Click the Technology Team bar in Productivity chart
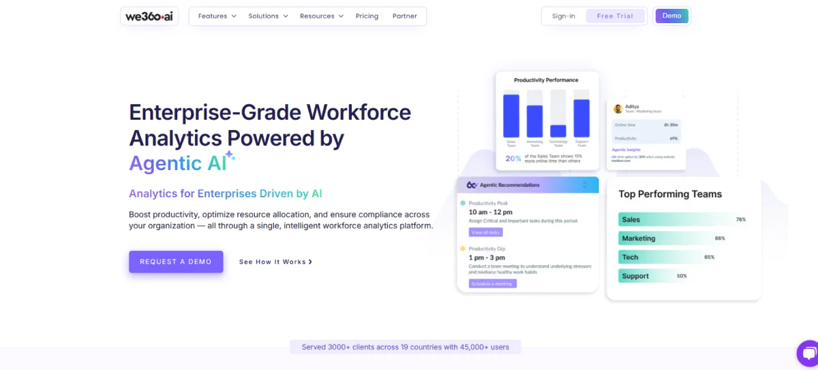This screenshot has width=818, height=370. 558,131
